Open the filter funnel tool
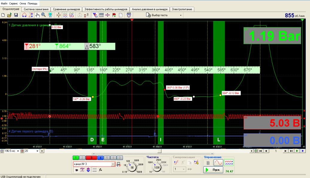The height and width of the screenshot is (178, 310). (95, 15)
